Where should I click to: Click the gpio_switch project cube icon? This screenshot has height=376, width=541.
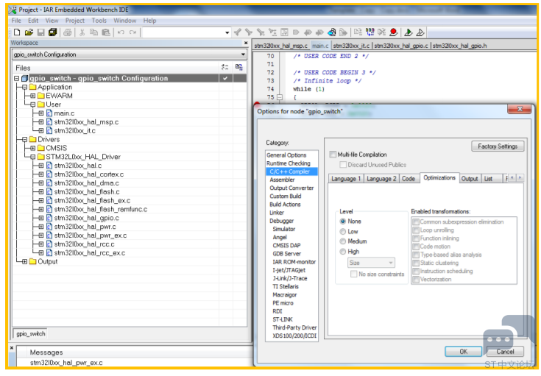click(24, 78)
